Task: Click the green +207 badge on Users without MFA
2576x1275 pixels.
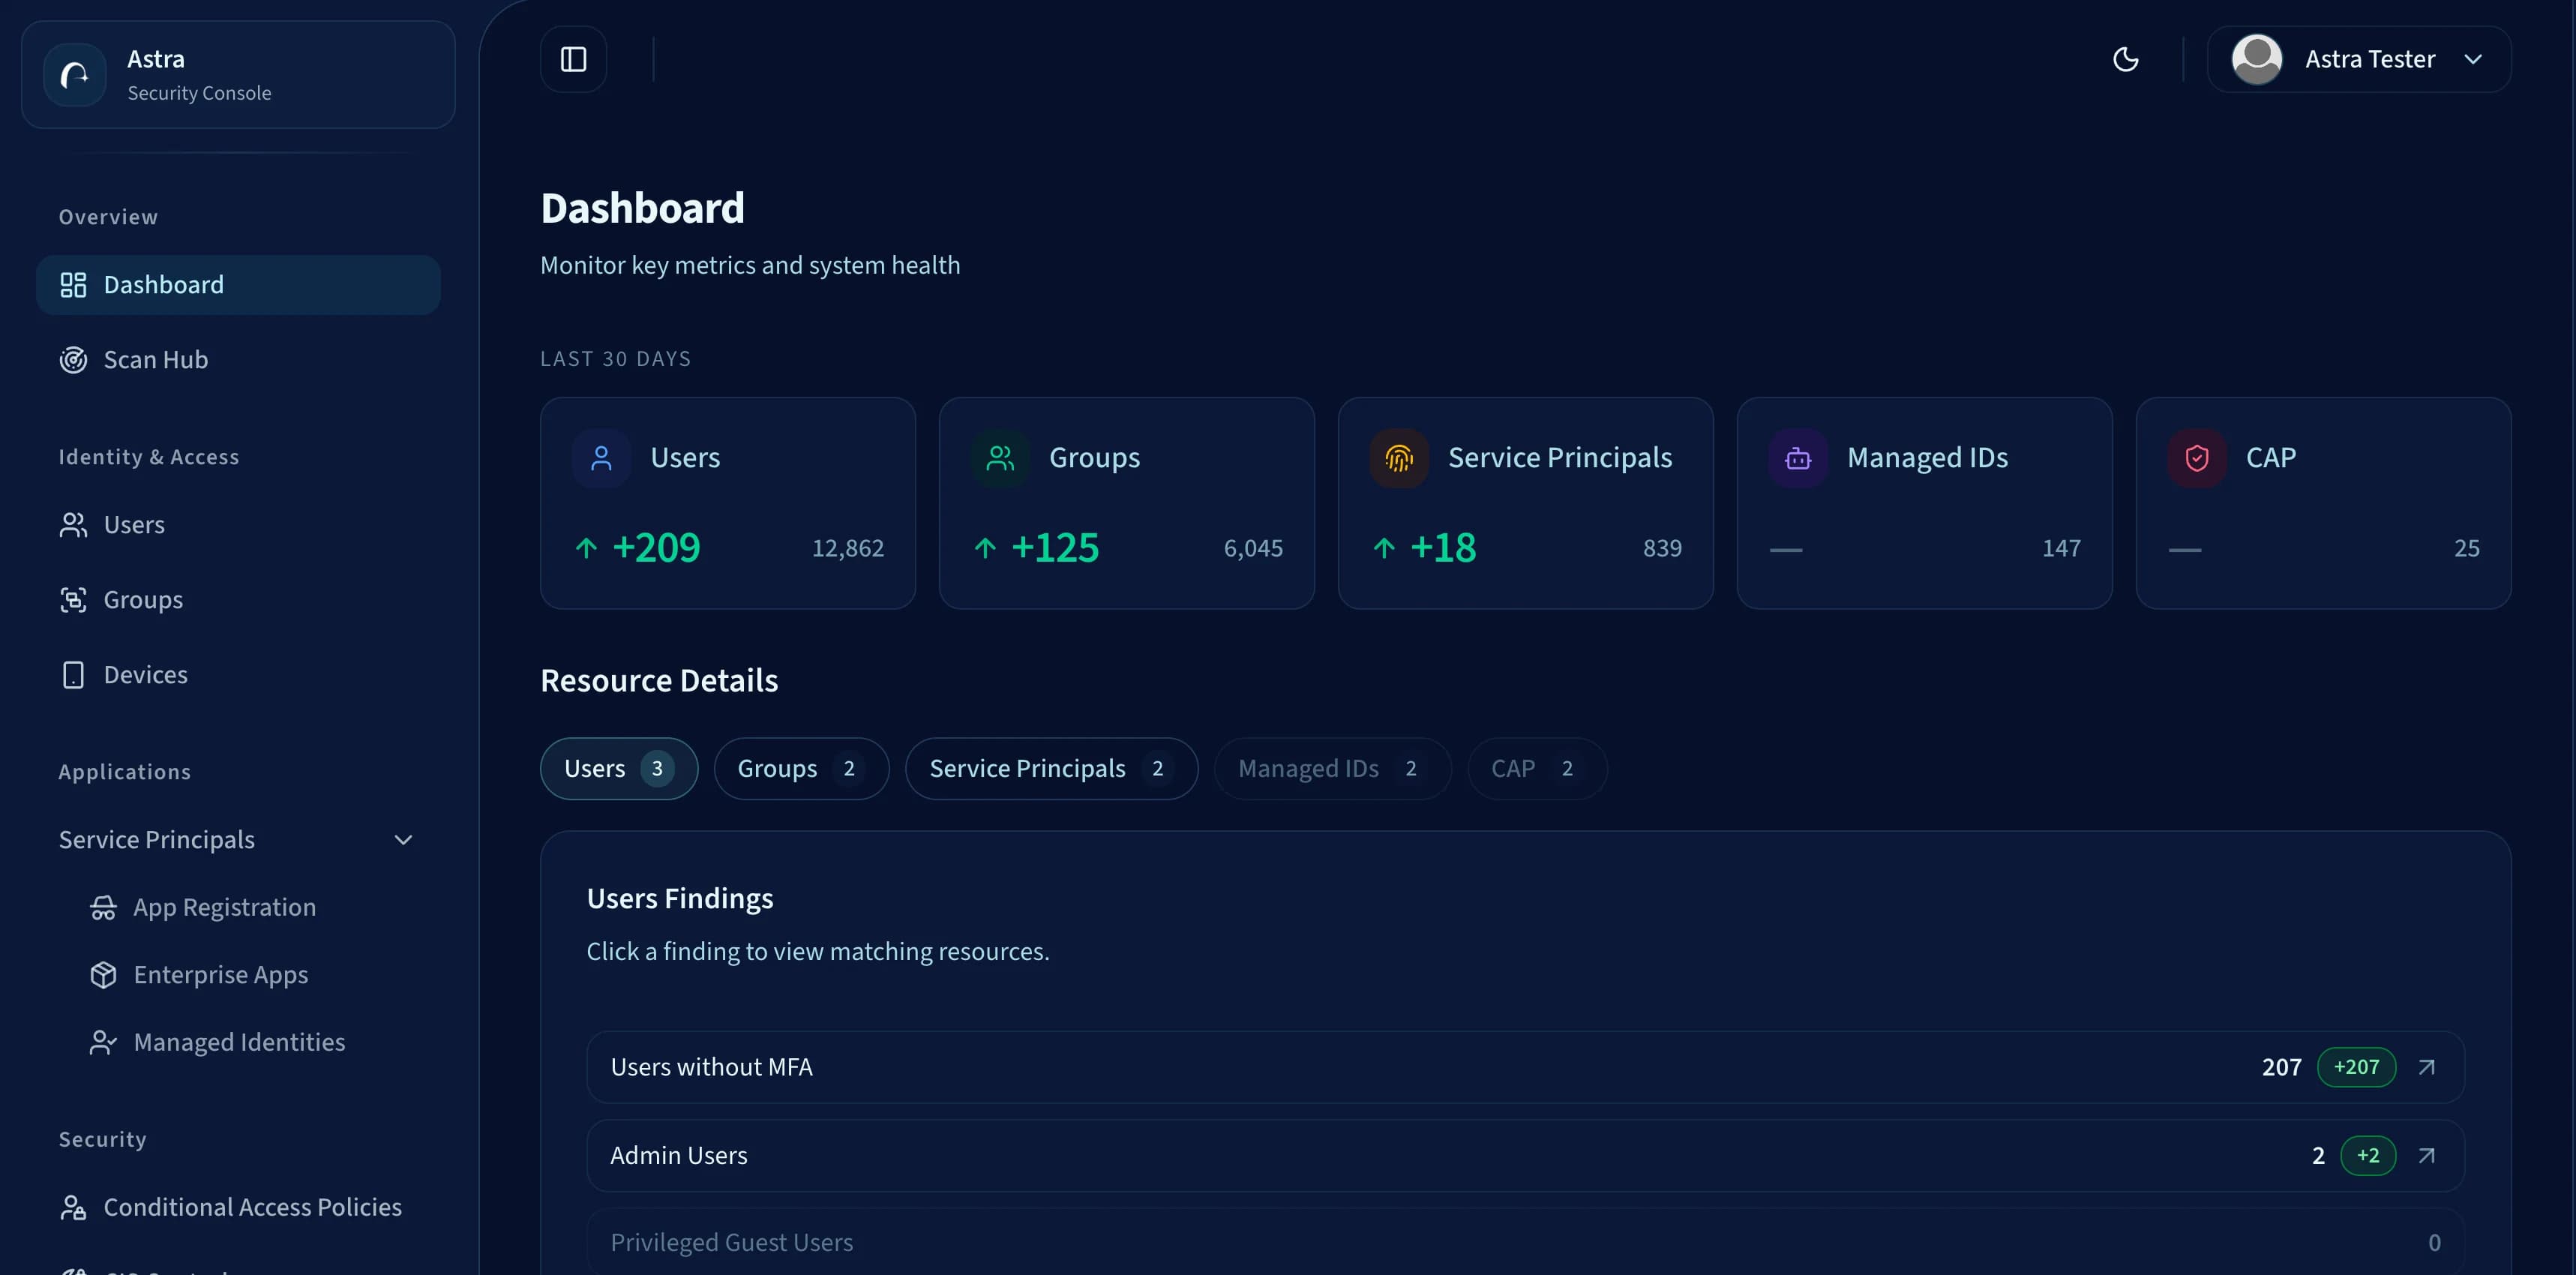Action: pyautogui.click(x=2356, y=1066)
